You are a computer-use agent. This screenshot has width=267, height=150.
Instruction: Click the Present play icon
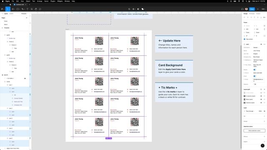[258, 9]
